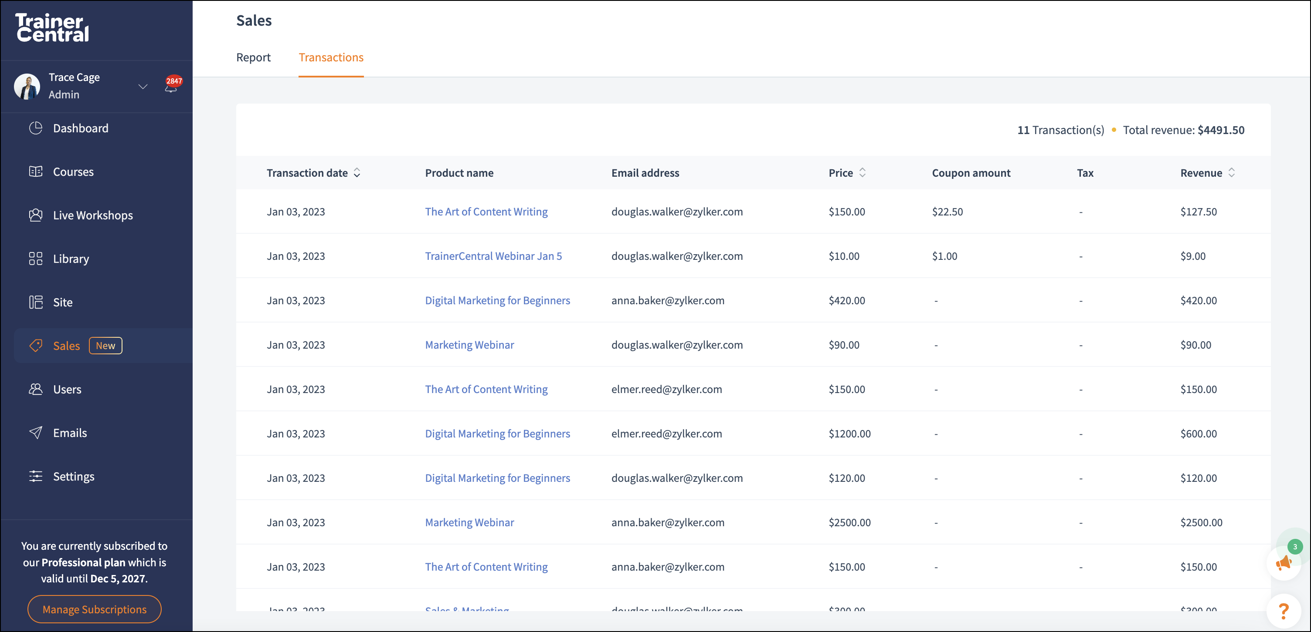Click the Site layout icon
This screenshot has width=1311, height=632.
[x=36, y=302]
